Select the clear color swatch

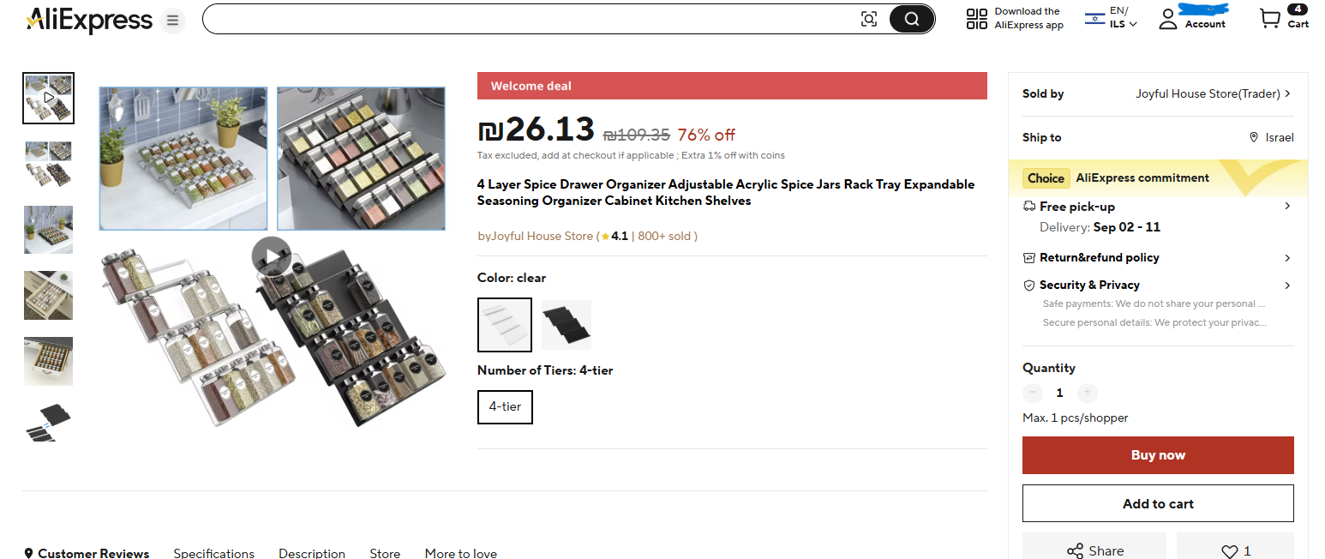[x=505, y=324]
